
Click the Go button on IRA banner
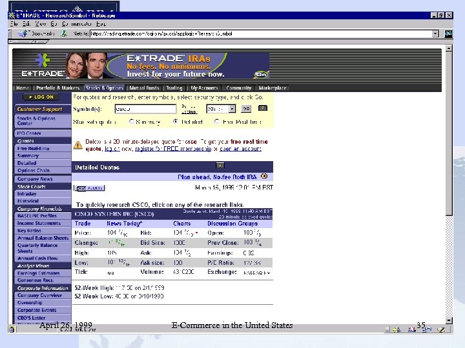[261, 75]
